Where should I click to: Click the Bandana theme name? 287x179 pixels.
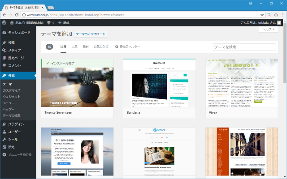click(x=133, y=112)
